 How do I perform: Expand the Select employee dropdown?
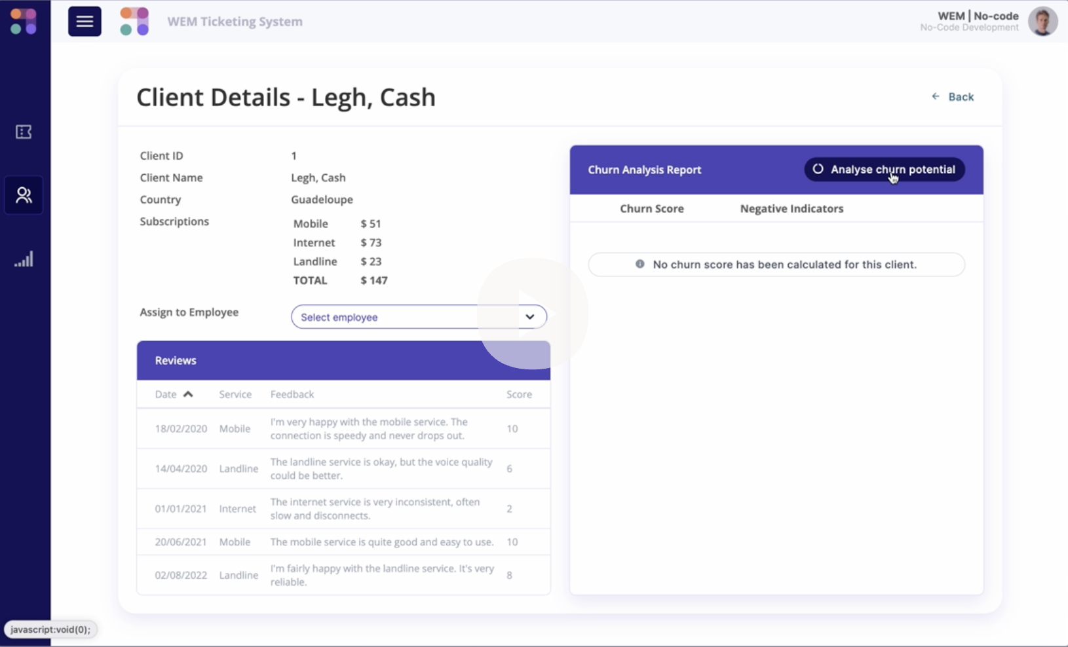[x=406, y=317]
